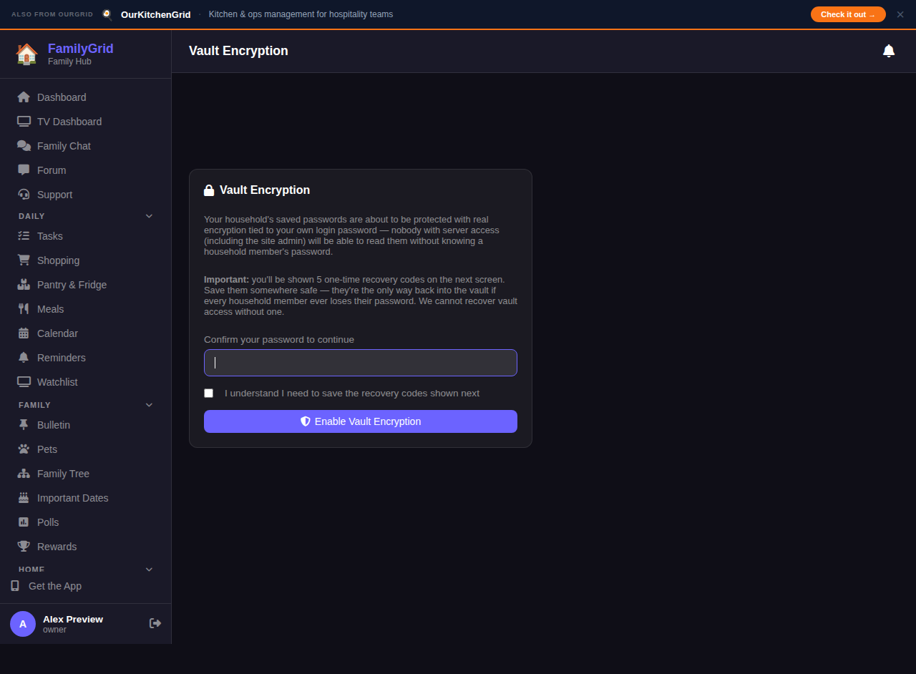
Task: Click the Alex Preview user name
Action: click(73, 619)
